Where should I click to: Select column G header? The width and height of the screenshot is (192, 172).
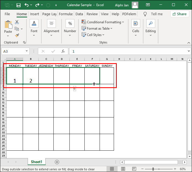point(107,59)
